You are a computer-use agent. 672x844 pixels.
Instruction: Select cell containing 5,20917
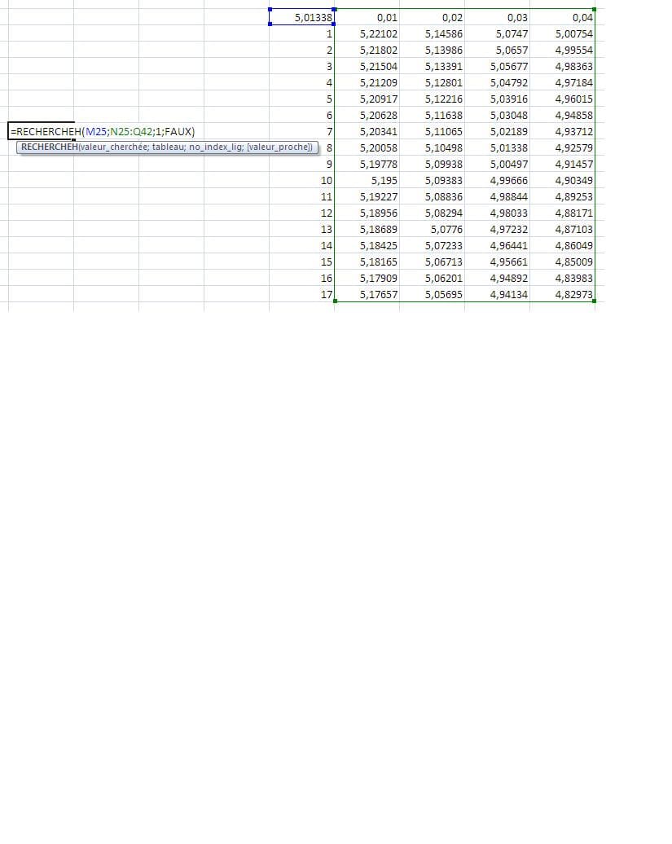coord(367,99)
